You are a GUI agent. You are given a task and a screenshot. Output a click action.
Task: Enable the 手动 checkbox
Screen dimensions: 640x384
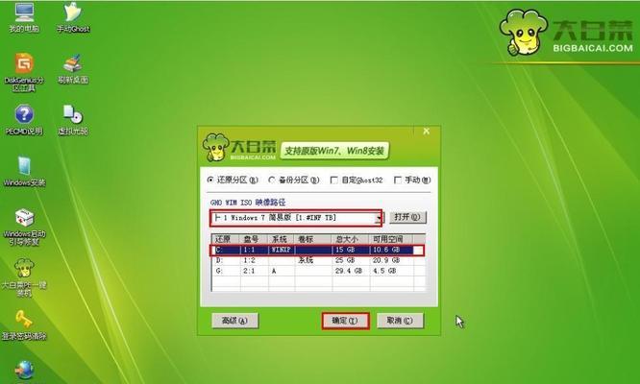click(398, 180)
